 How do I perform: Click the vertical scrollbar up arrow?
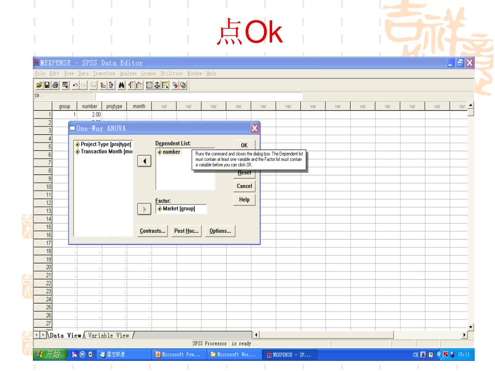pyautogui.click(x=471, y=105)
